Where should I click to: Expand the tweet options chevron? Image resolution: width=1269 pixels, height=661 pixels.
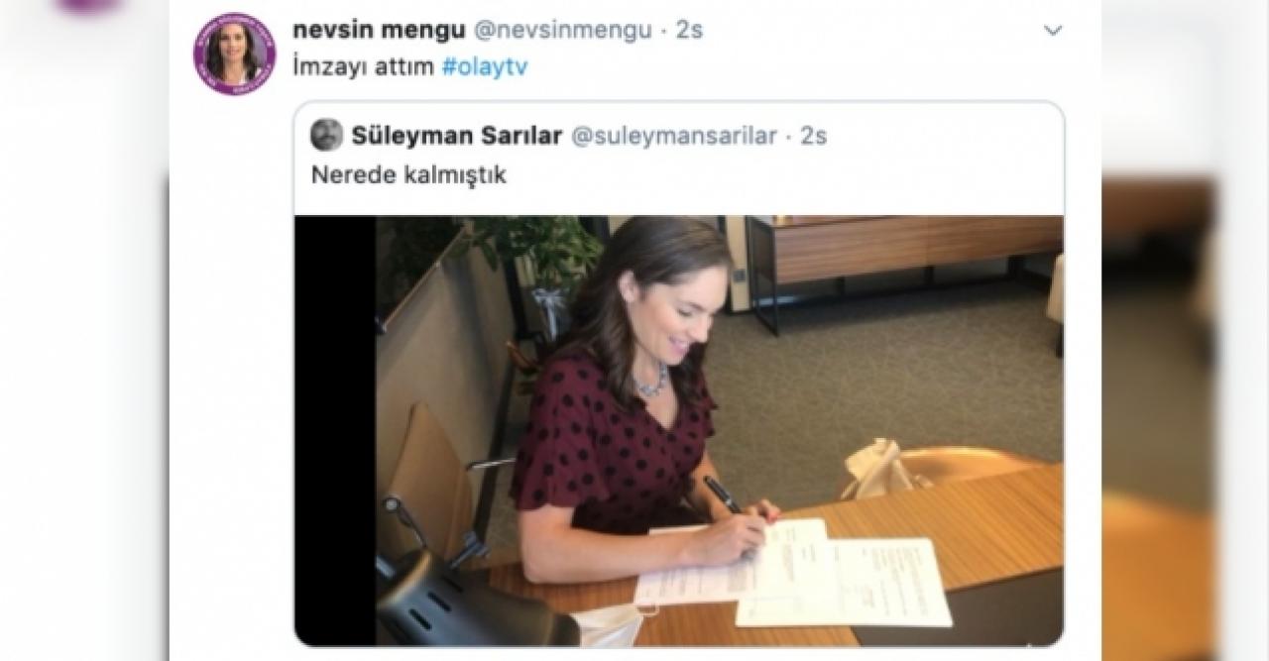(x=1053, y=31)
